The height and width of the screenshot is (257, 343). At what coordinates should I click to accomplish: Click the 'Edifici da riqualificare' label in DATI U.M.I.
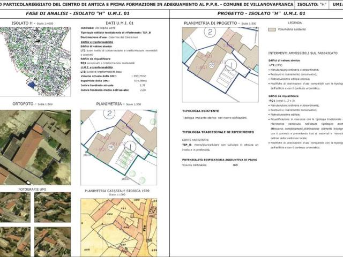95,59
